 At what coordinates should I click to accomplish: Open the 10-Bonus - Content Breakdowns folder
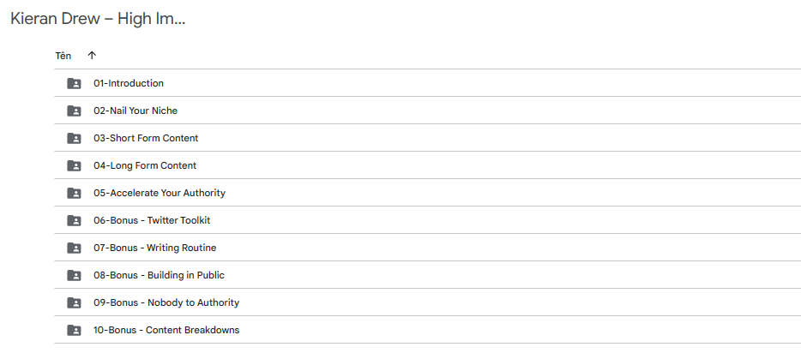pos(166,330)
